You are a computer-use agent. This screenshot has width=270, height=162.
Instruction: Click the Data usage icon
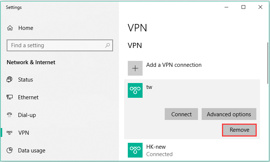point(10,151)
